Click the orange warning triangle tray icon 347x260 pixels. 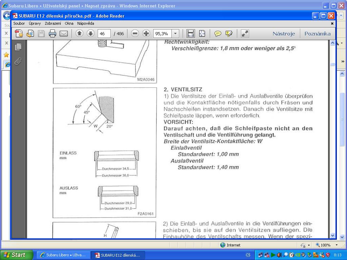pyautogui.click(x=315, y=255)
